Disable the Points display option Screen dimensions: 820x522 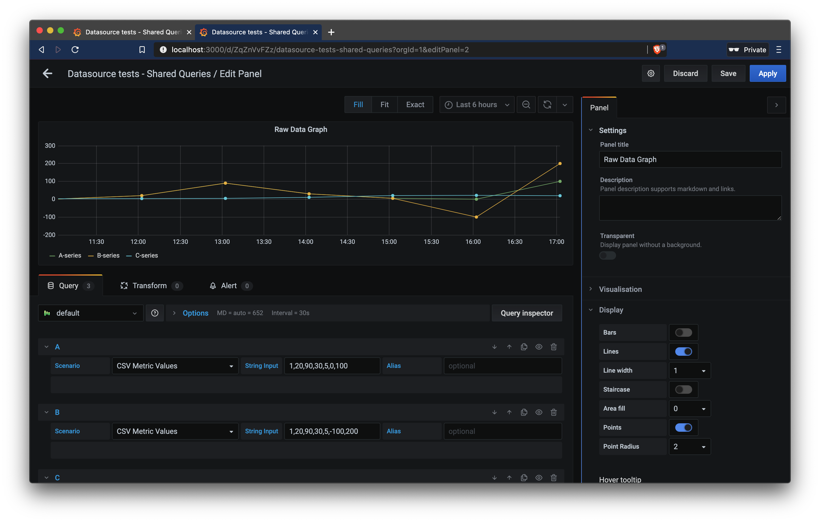(x=684, y=428)
